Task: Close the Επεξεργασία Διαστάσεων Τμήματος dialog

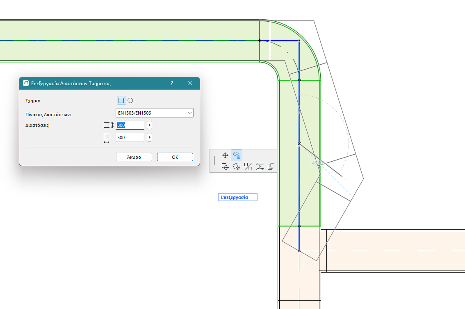Action: pyautogui.click(x=190, y=83)
